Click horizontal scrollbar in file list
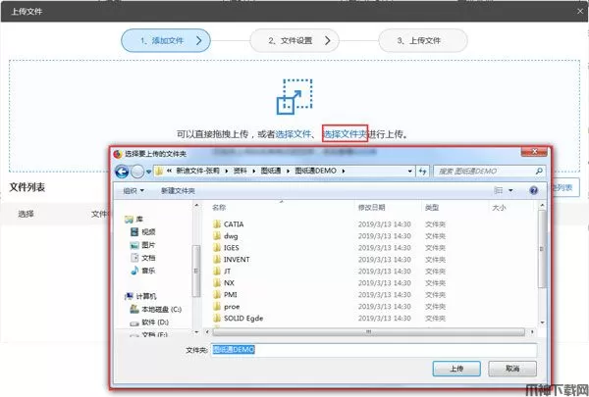Viewport: 589px width, 397px height. pyautogui.click(x=368, y=331)
